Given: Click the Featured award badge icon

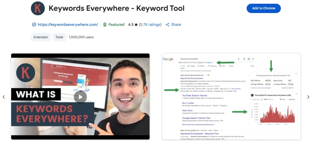Looking at the screenshot, I should pyautogui.click(x=105, y=25).
